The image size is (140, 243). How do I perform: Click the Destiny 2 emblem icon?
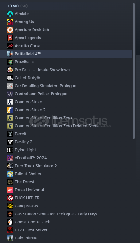10,142
